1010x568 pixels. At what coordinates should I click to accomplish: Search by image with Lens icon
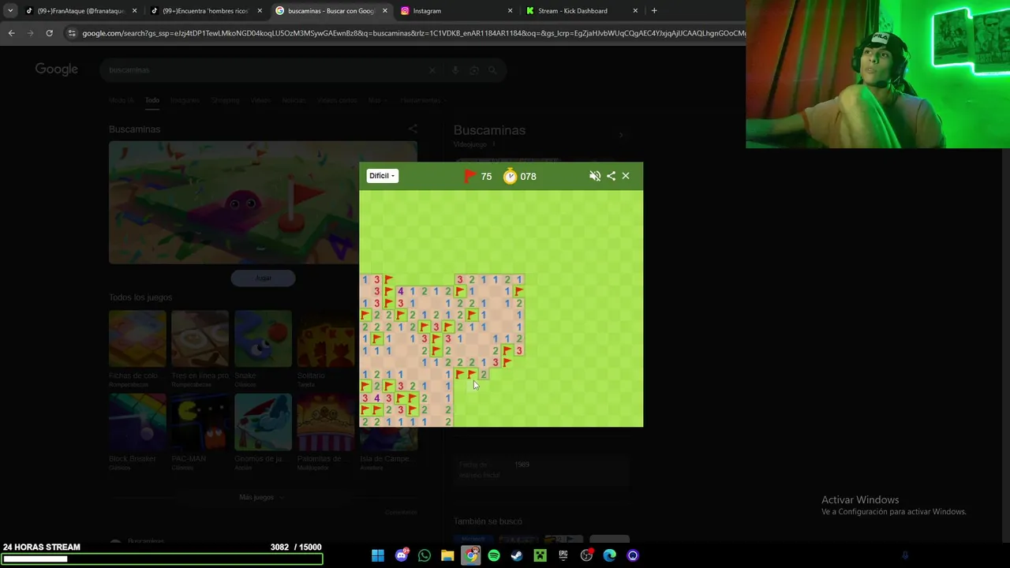(473, 70)
